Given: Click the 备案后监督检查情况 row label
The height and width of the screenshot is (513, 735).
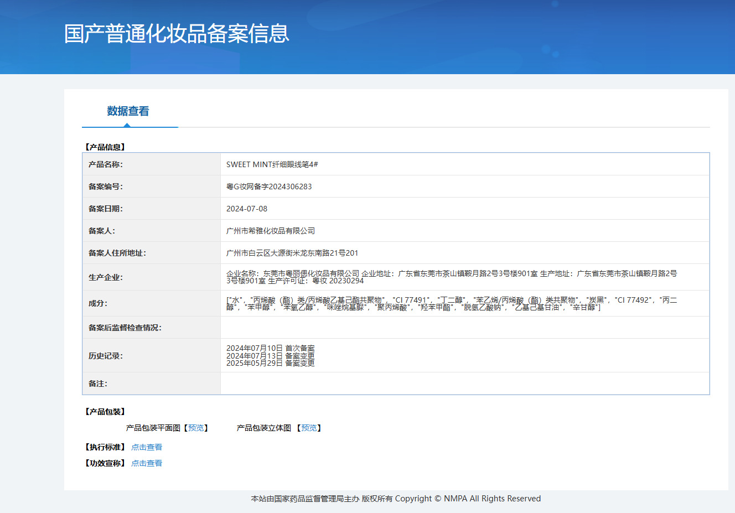Looking at the screenshot, I should coord(125,328).
